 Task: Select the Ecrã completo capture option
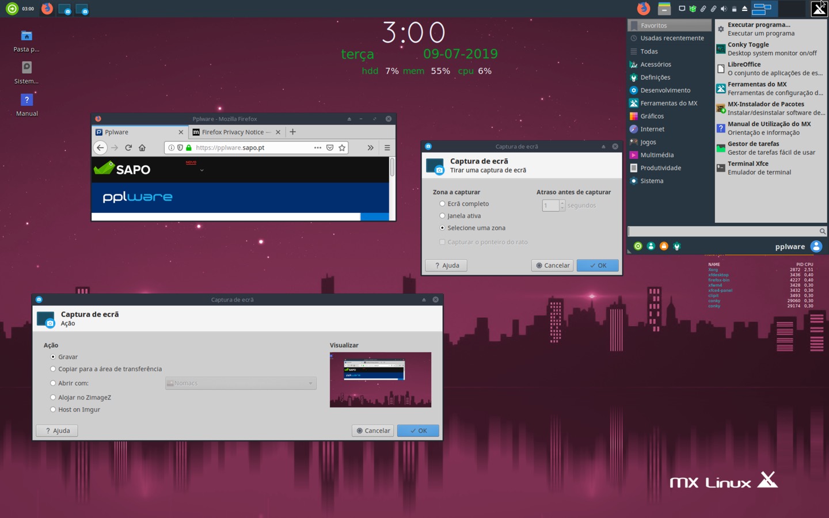coord(442,203)
